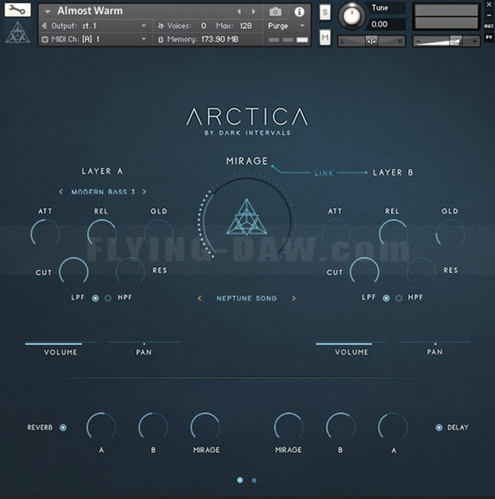Click the central Mirage triangle dial
Screen dimensions: 495x499
click(247, 218)
